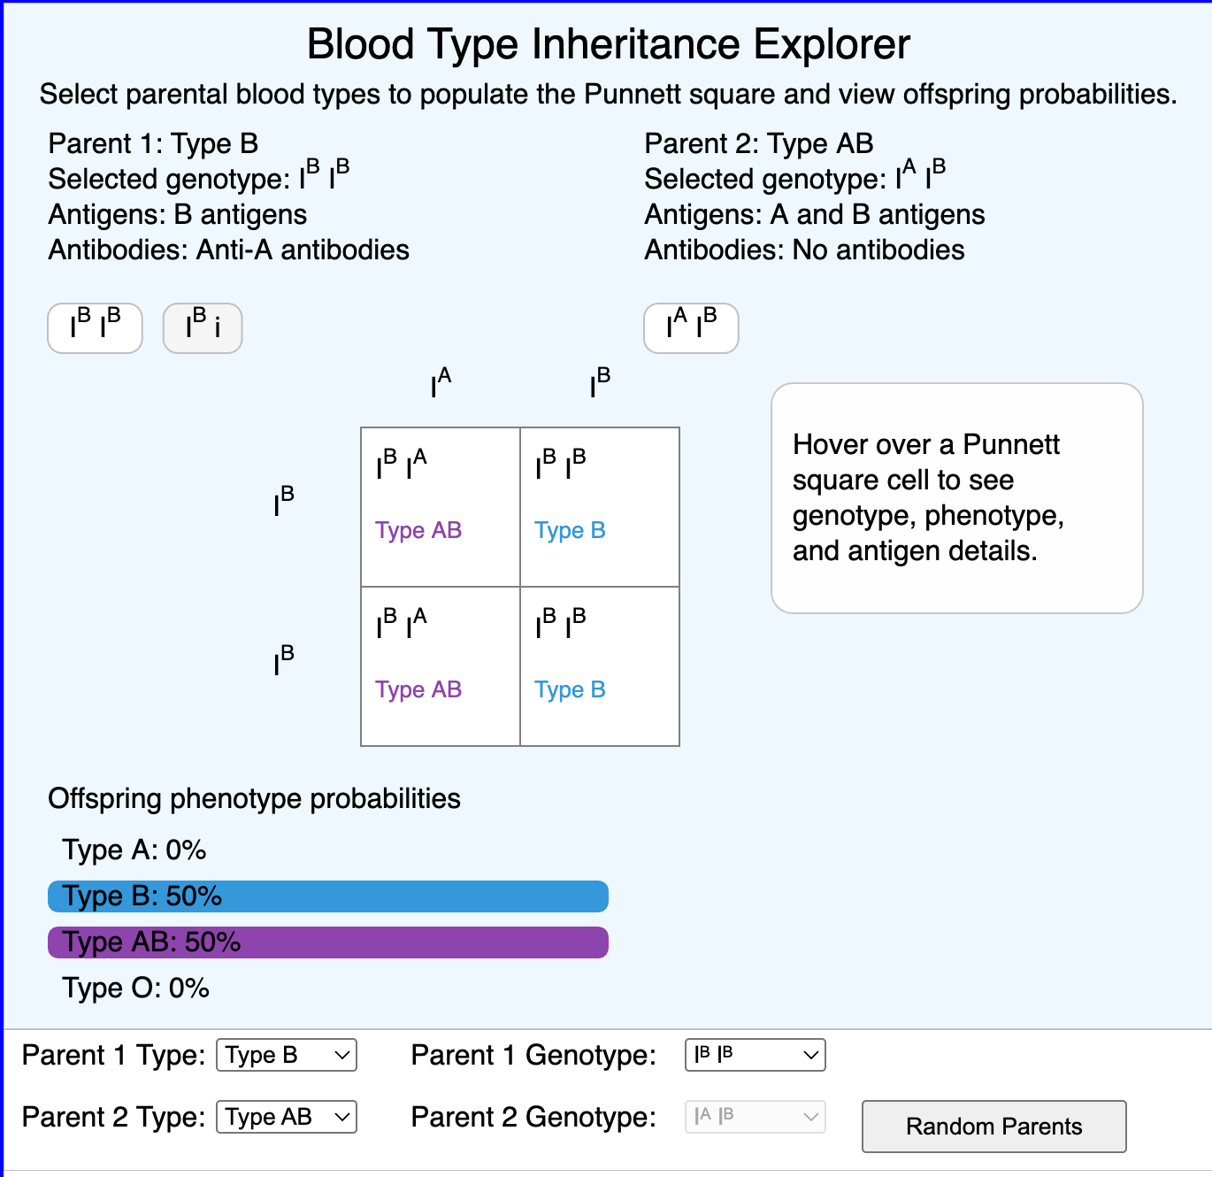Click the hover details info panel

pos(957,498)
